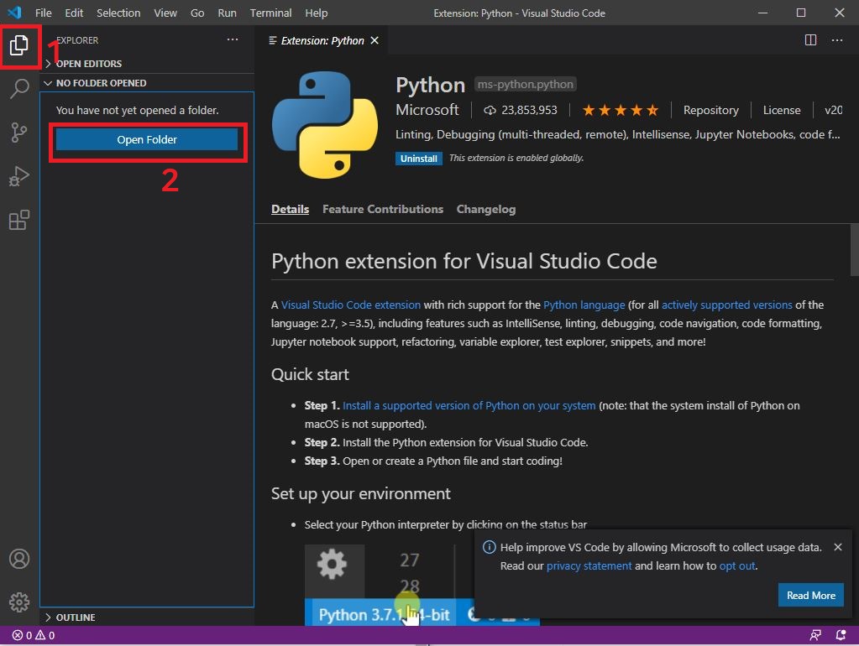Open the License link
The width and height of the screenshot is (859, 646).
click(x=782, y=111)
